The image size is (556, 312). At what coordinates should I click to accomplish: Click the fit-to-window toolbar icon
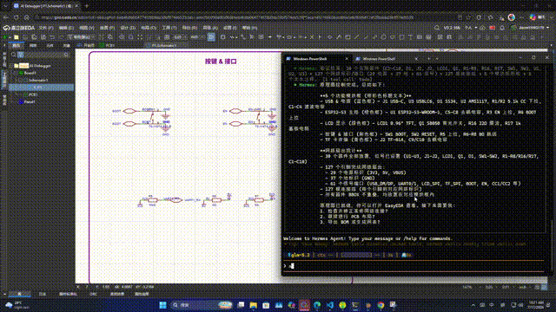(140, 36)
